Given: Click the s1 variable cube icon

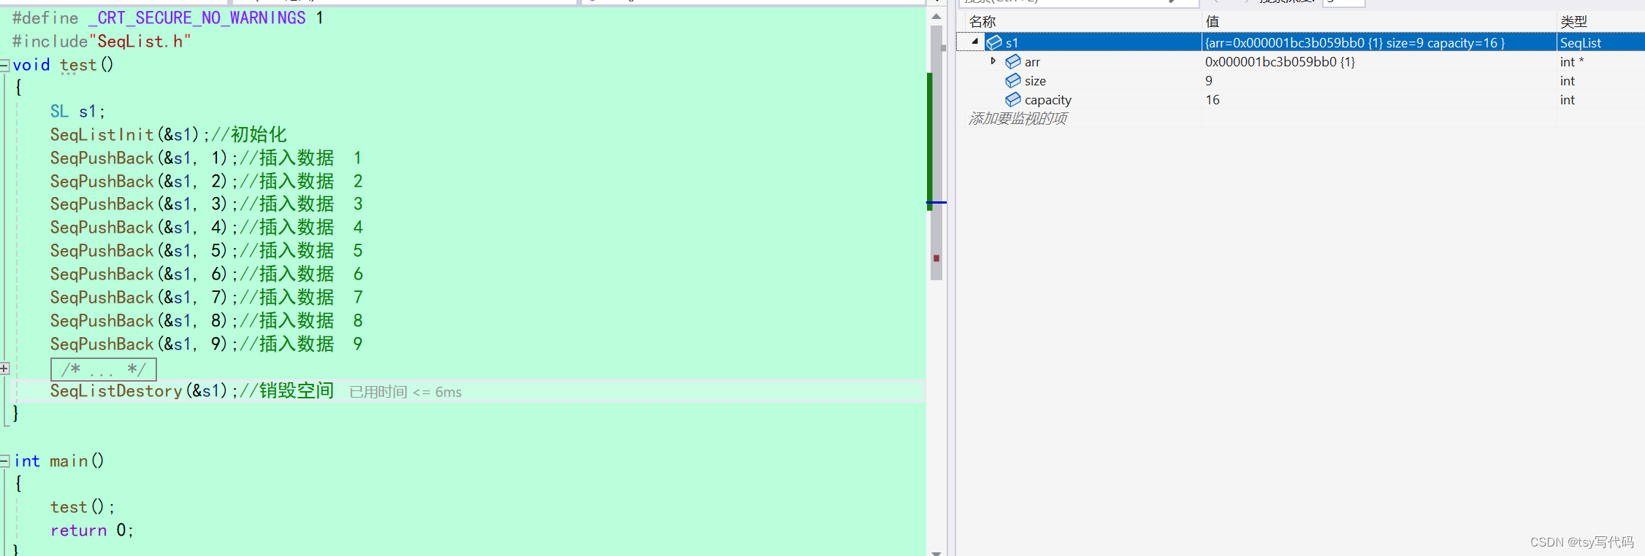Looking at the screenshot, I should coord(994,42).
